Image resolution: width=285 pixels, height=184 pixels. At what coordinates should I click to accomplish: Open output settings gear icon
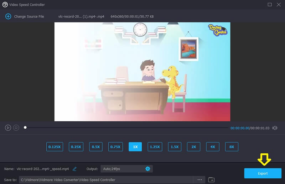tap(147, 169)
